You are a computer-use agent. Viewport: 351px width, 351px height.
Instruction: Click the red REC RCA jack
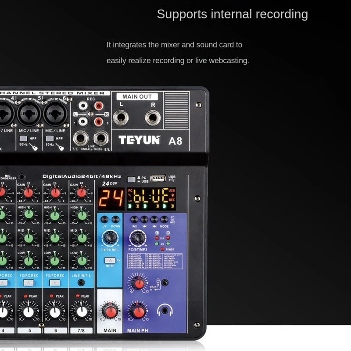(x=98, y=105)
